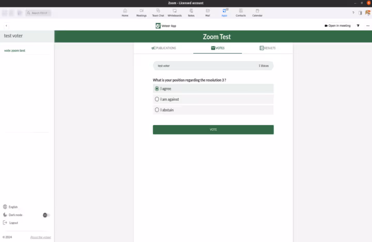Viewport: 372px width, 242px height.
Task: Open Team Chat from the toolbar
Action: pos(158,12)
